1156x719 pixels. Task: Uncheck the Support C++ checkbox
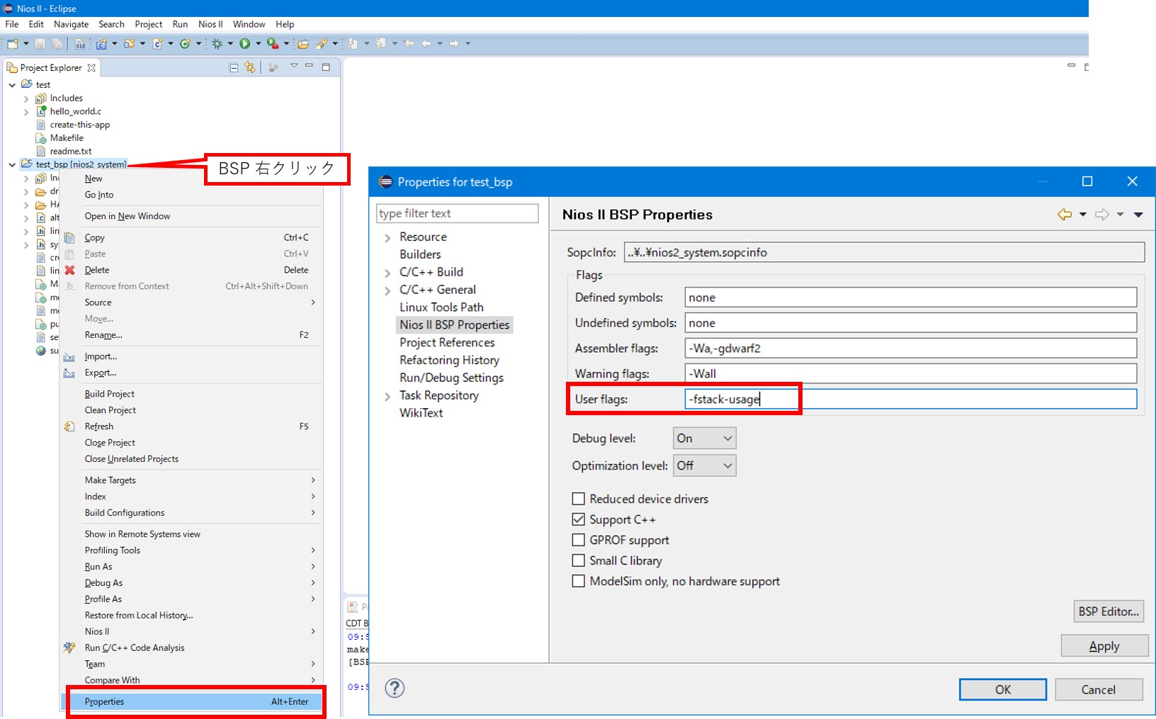tap(579, 520)
